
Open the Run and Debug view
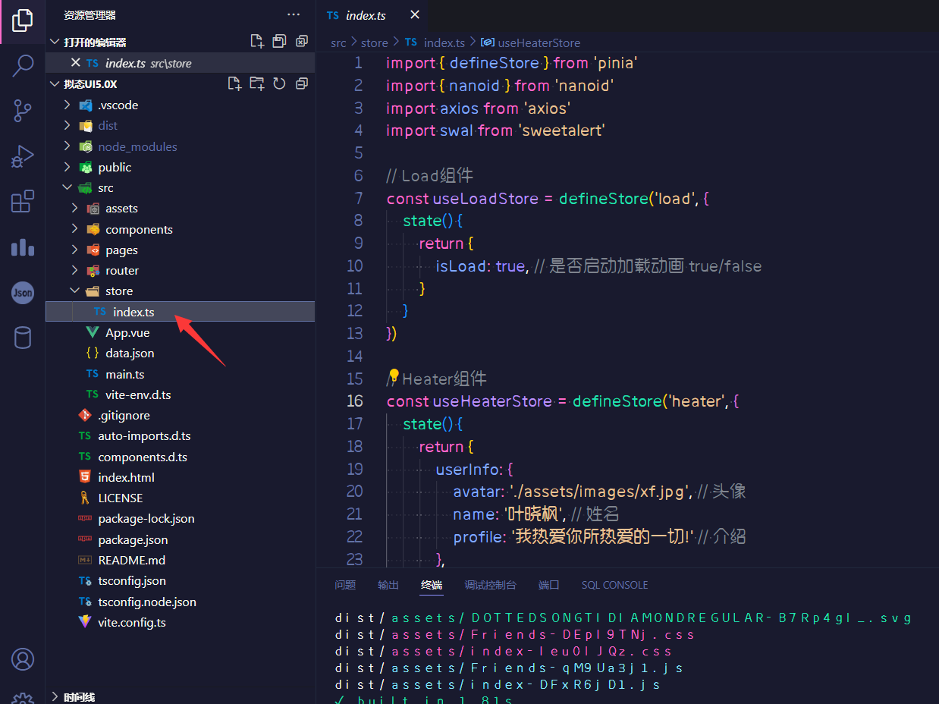23,156
